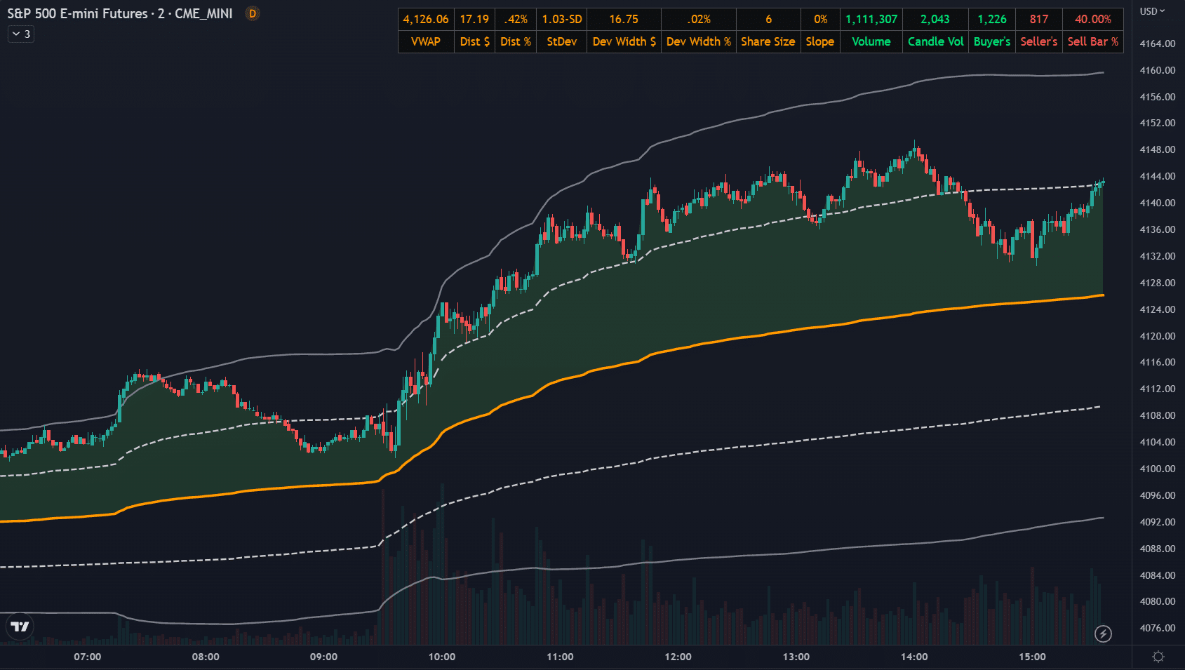Click the 17.19 Dist $ value

point(474,20)
